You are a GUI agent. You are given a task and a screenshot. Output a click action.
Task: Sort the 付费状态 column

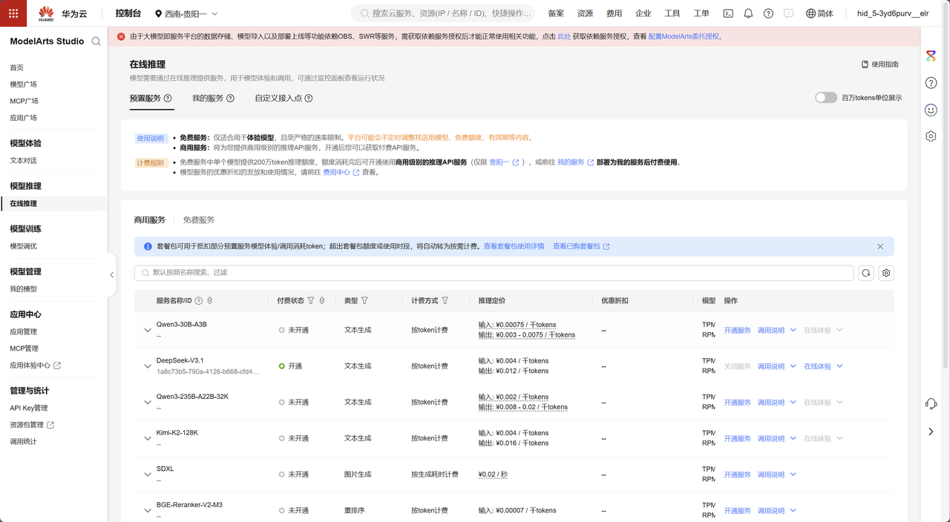pyautogui.click(x=322, y=300)
